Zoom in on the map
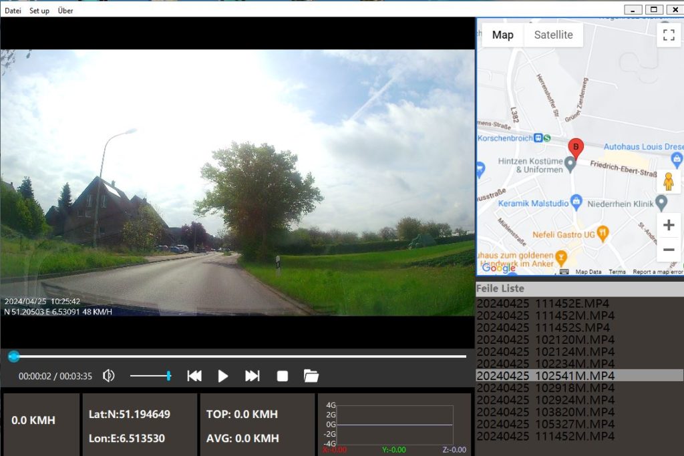 [x=668, y=225]
